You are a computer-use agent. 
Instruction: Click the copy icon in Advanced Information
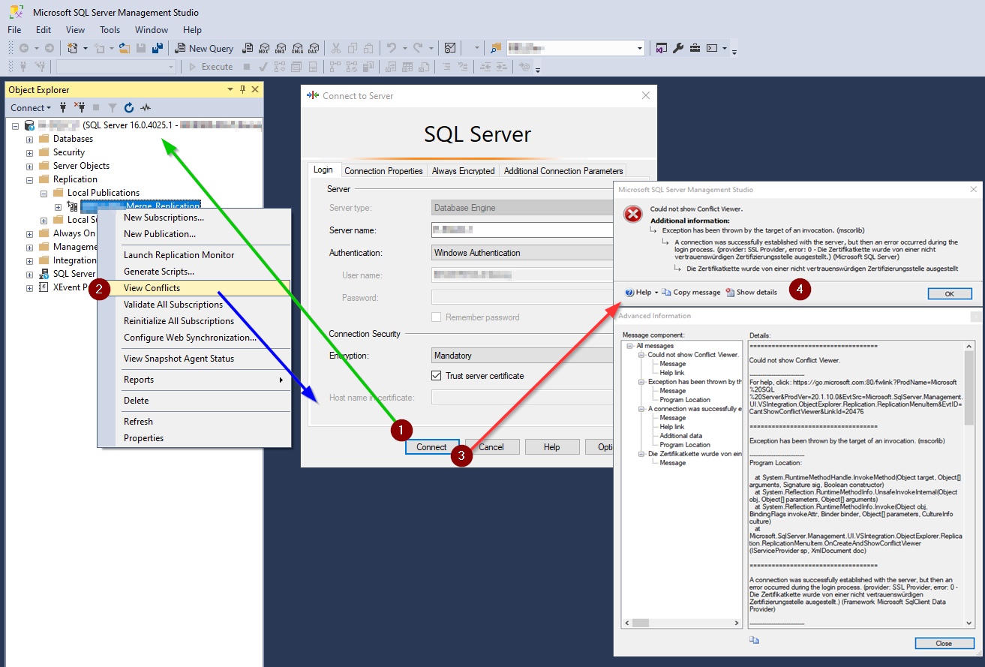click(x=755, y=640)
